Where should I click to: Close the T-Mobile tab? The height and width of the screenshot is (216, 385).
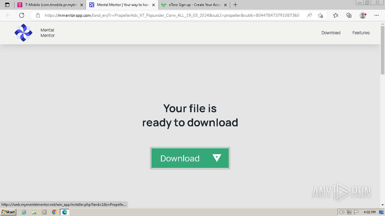coord(82,5)
